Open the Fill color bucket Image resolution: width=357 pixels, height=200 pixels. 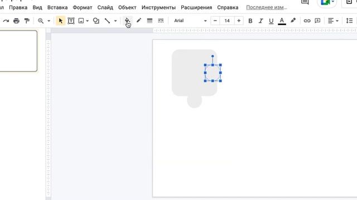coord(127,21)
